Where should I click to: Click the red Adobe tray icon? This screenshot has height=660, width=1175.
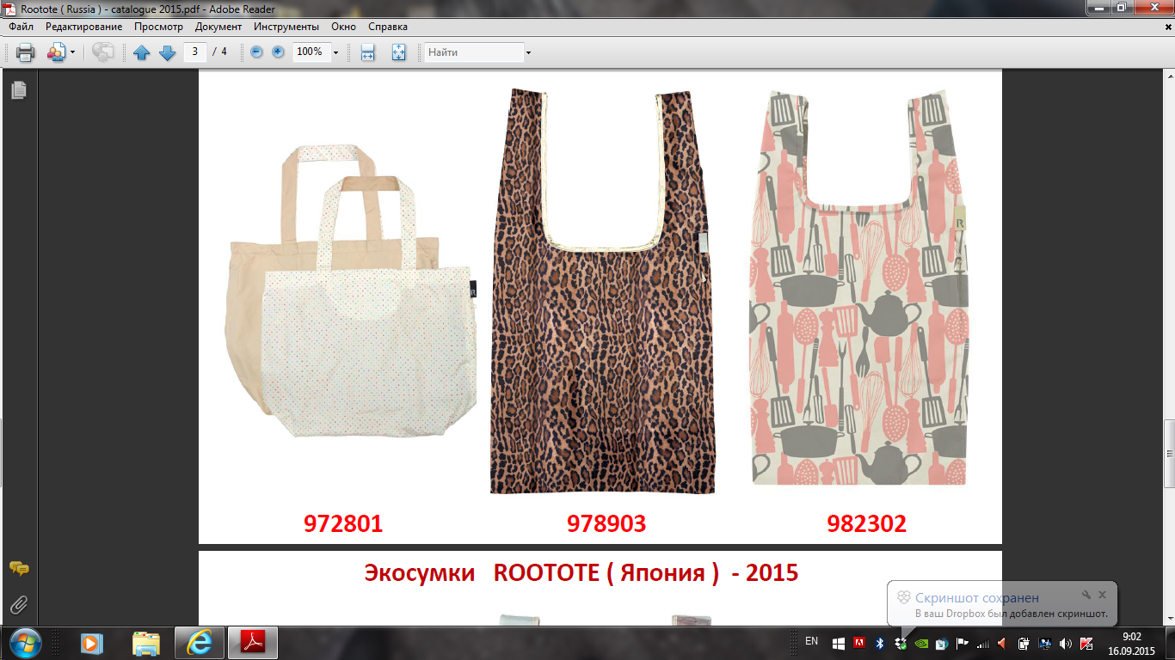click(x=859, y=643)
